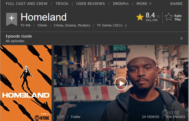The image size is (189, 121).
Task: Open the Homeland orange poster image
Action: (x=26, y=83)
